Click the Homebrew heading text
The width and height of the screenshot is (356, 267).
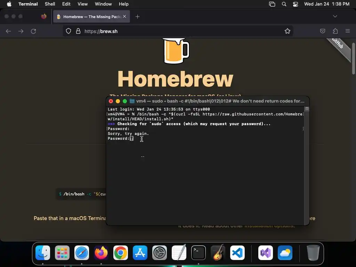(175, 79)
